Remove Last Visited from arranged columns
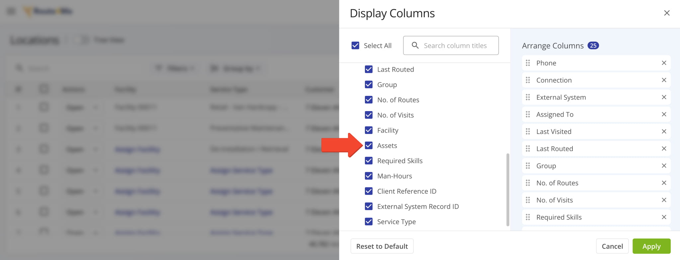The width and height of the screenshot is (680, 260). [x=664, y=131]
